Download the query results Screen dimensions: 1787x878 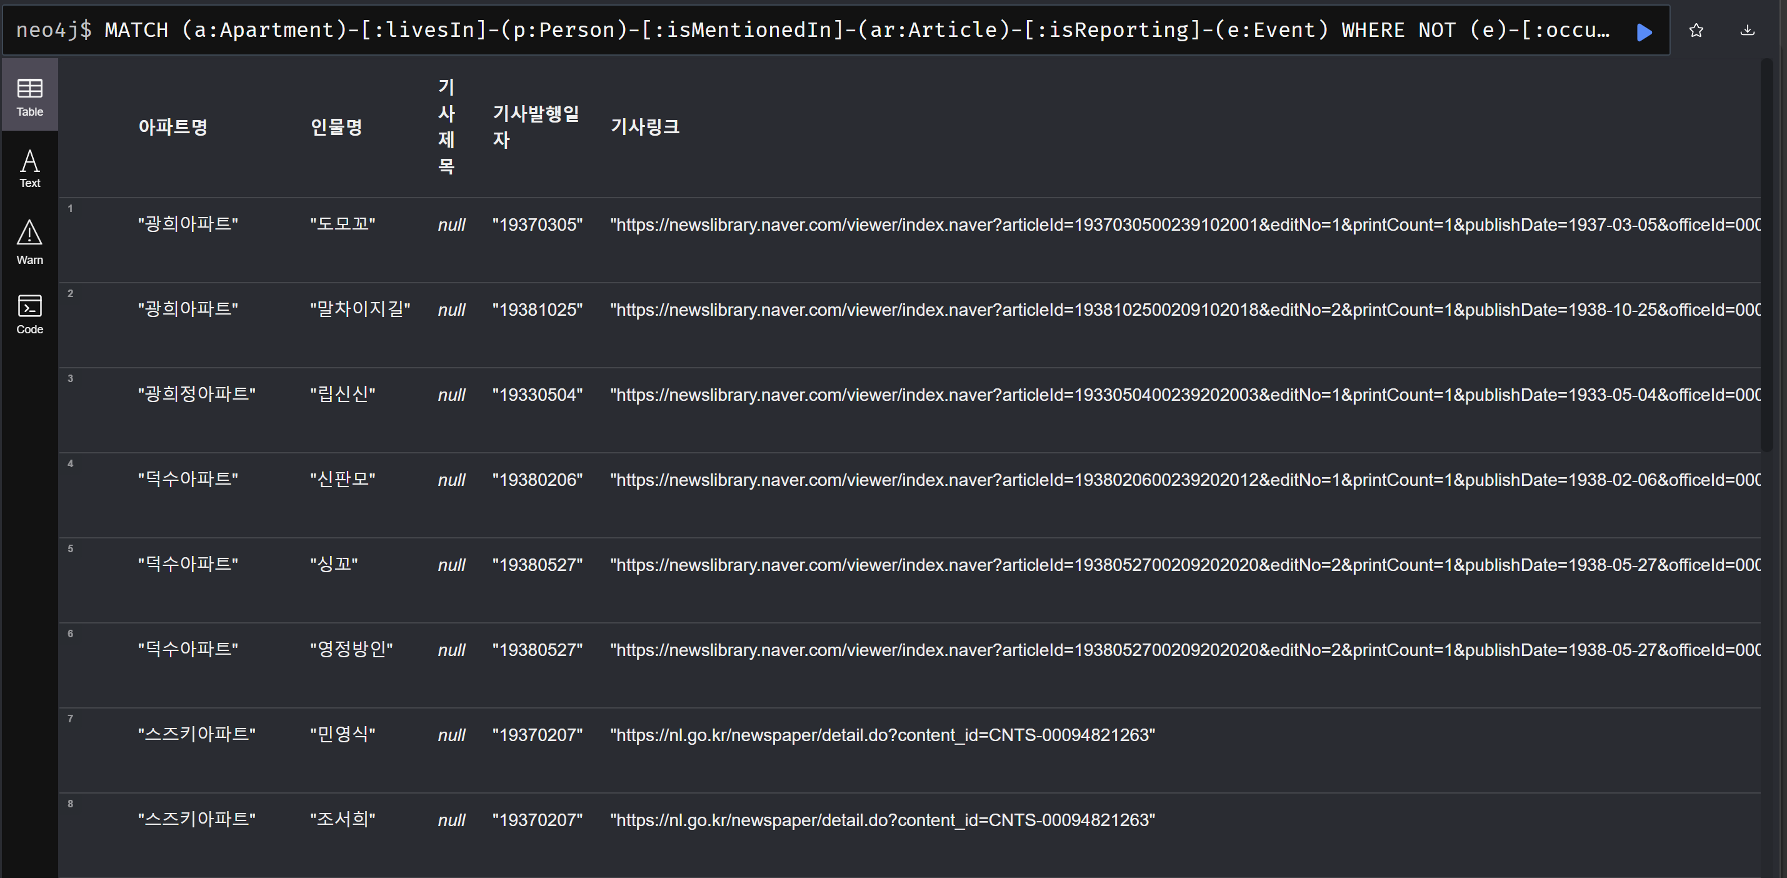tap(1748, 31)
